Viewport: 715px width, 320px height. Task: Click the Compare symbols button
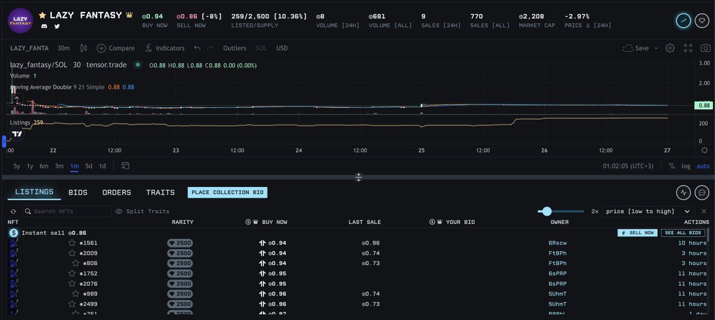[116, 48]
